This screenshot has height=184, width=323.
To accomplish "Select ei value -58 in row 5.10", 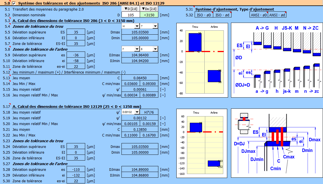I will coord(76,61).
